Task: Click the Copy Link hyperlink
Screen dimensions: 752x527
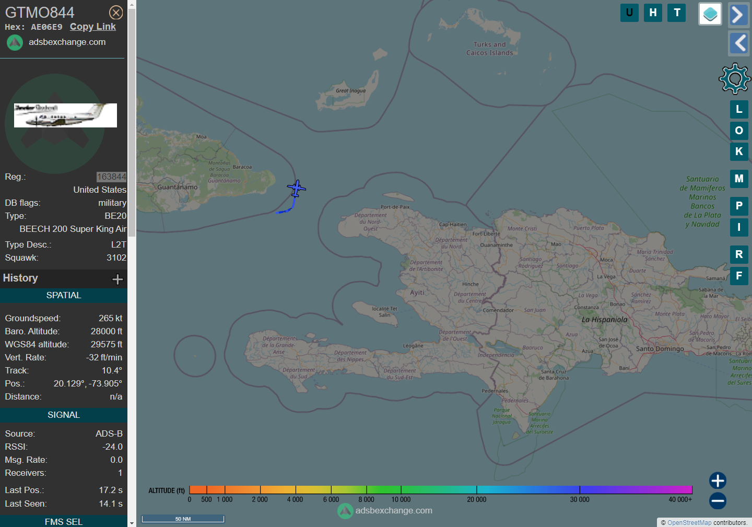Action: point(93,27)
